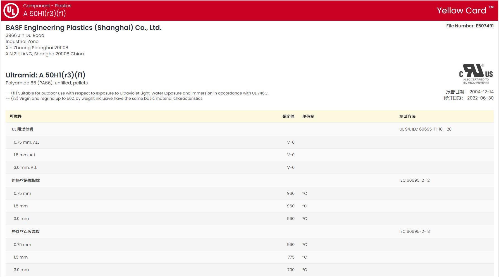
Task: Click the 可燃性 column header
Action: pyautogui.click(x=16, y=116)
